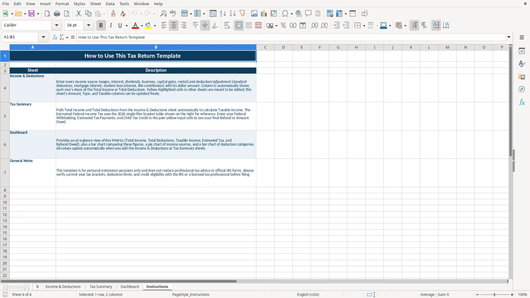Switch to Income & Deductions sheet tab

pos(63,287)
